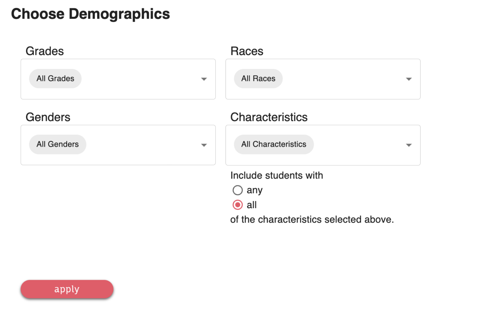Select the "any" radio button
480x314 pixels.
[x=237, y=190]
